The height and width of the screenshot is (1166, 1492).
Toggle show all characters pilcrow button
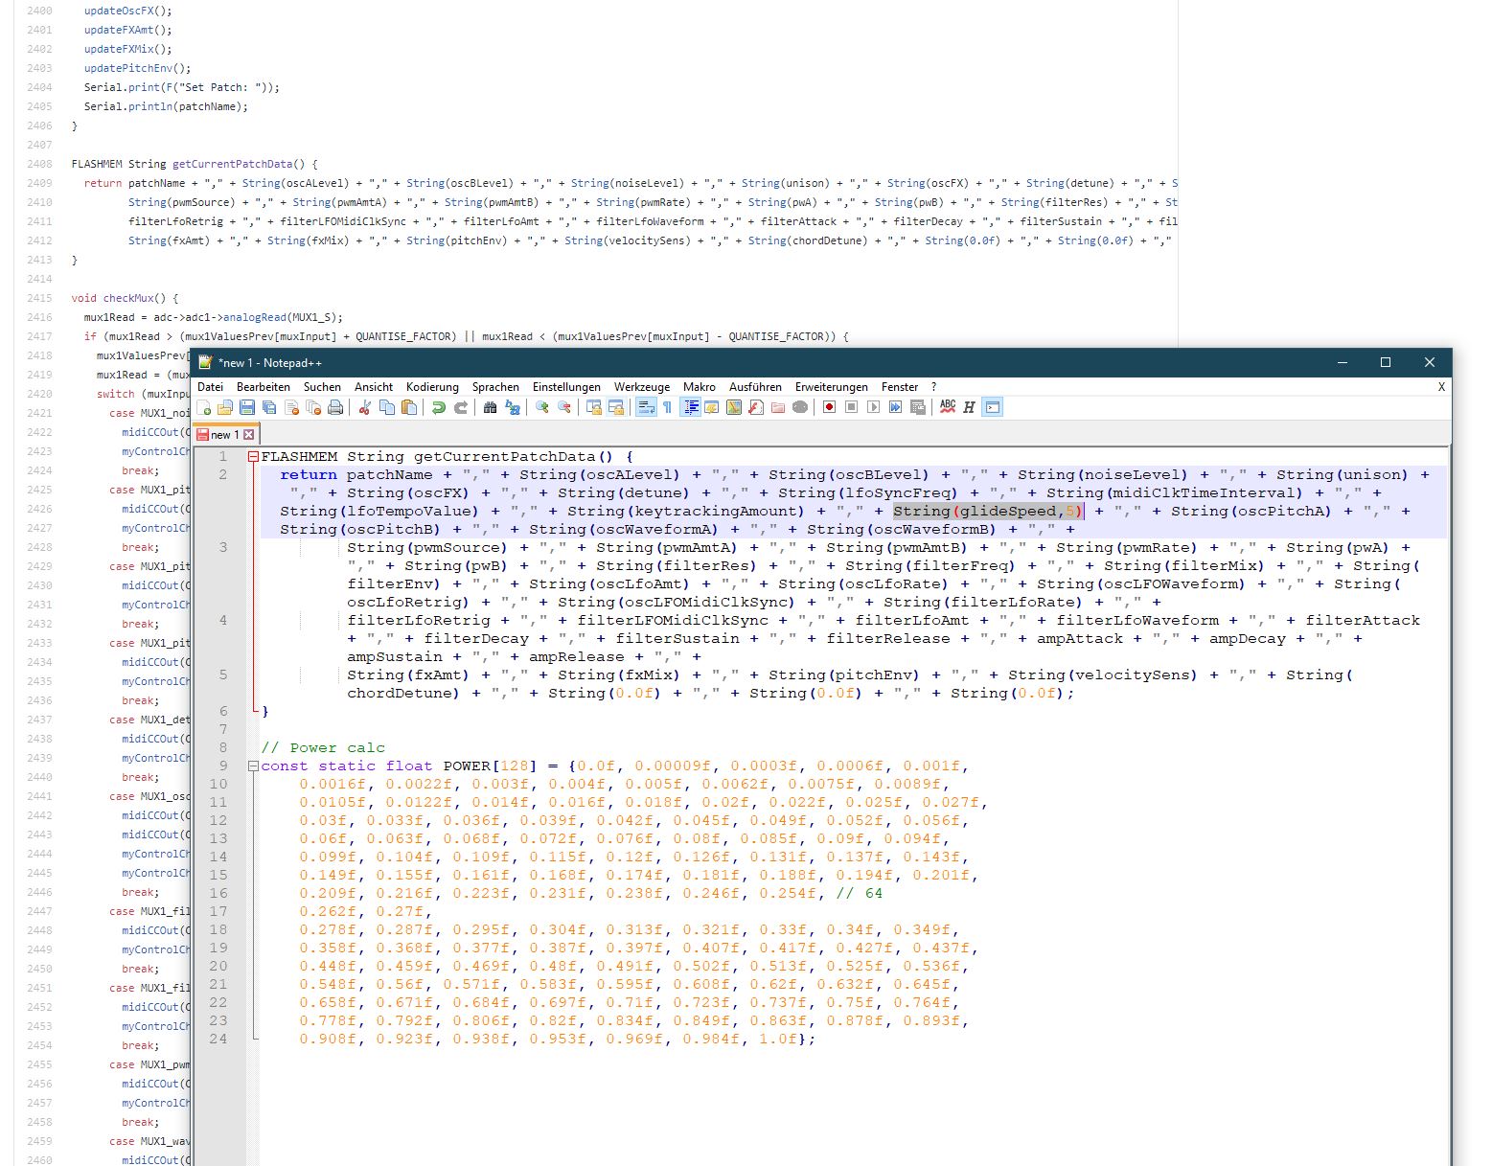pos(668,408)
